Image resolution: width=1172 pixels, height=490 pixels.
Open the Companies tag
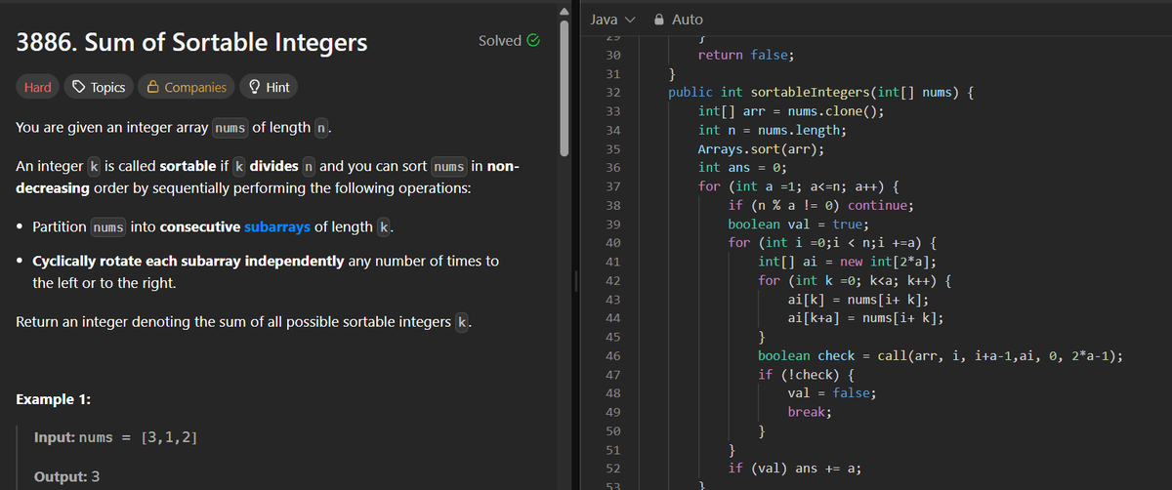tap(187, 87)
